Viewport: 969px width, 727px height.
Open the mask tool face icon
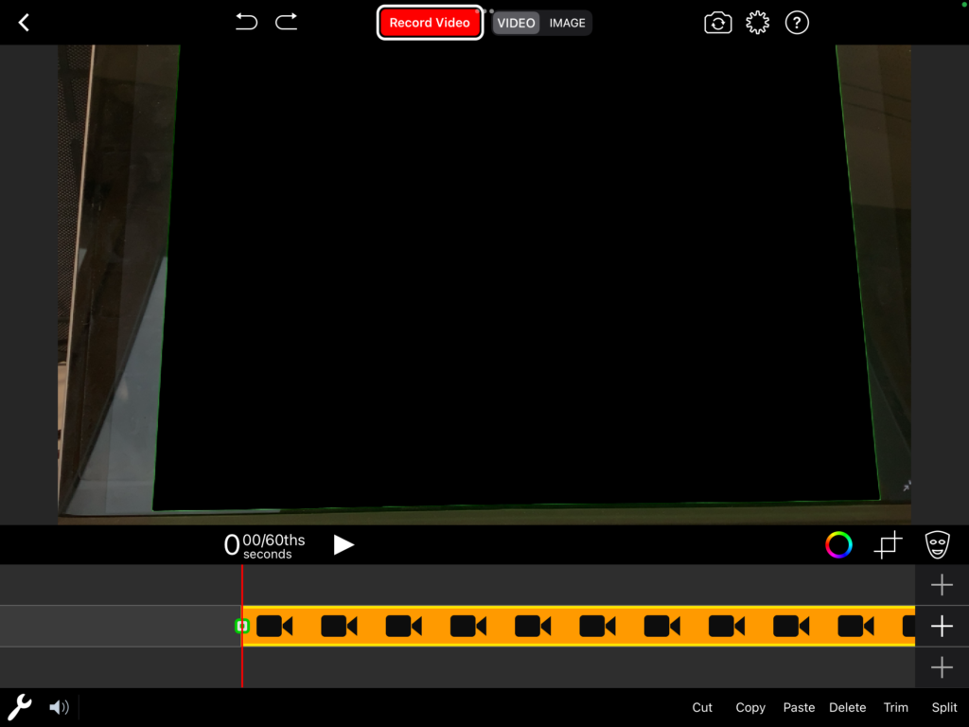[x=937, y=544]
